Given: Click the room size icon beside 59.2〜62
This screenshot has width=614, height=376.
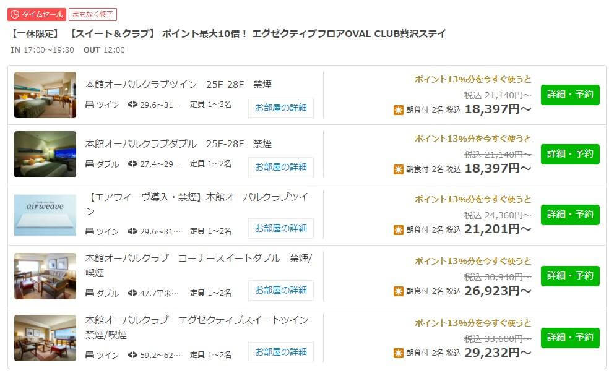Looking at the screenshot, I should [132, 355].
